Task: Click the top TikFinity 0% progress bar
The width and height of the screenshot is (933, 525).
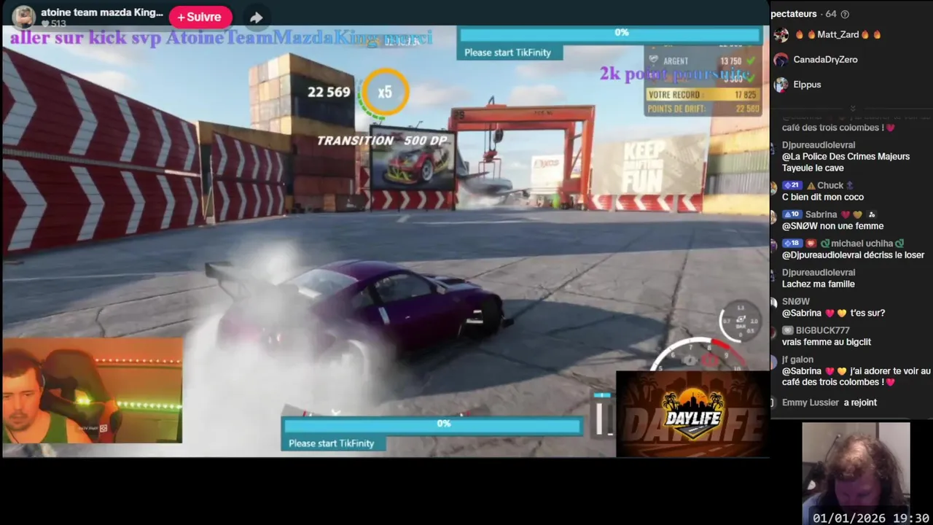Action: pyautogui.click(x=610, y=34)
